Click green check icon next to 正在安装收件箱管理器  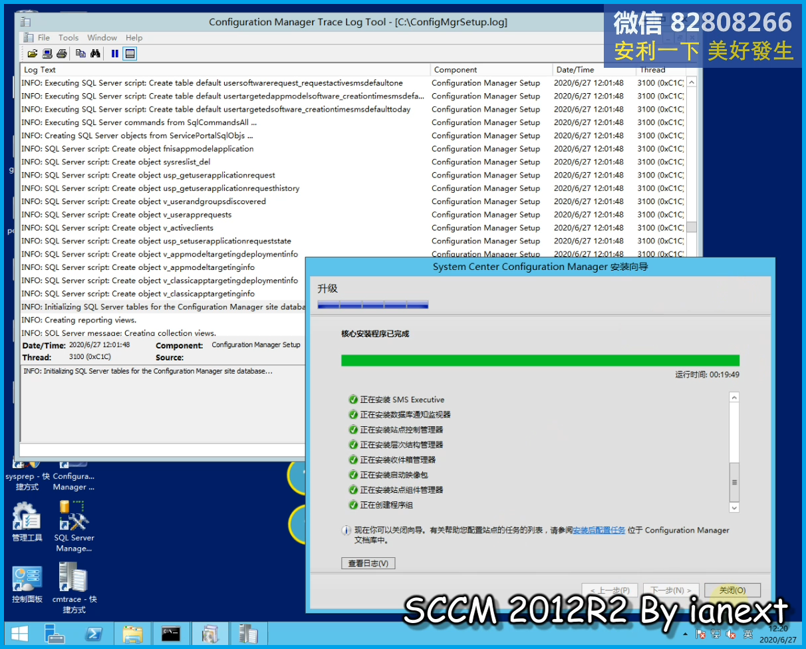click(353, 459)
